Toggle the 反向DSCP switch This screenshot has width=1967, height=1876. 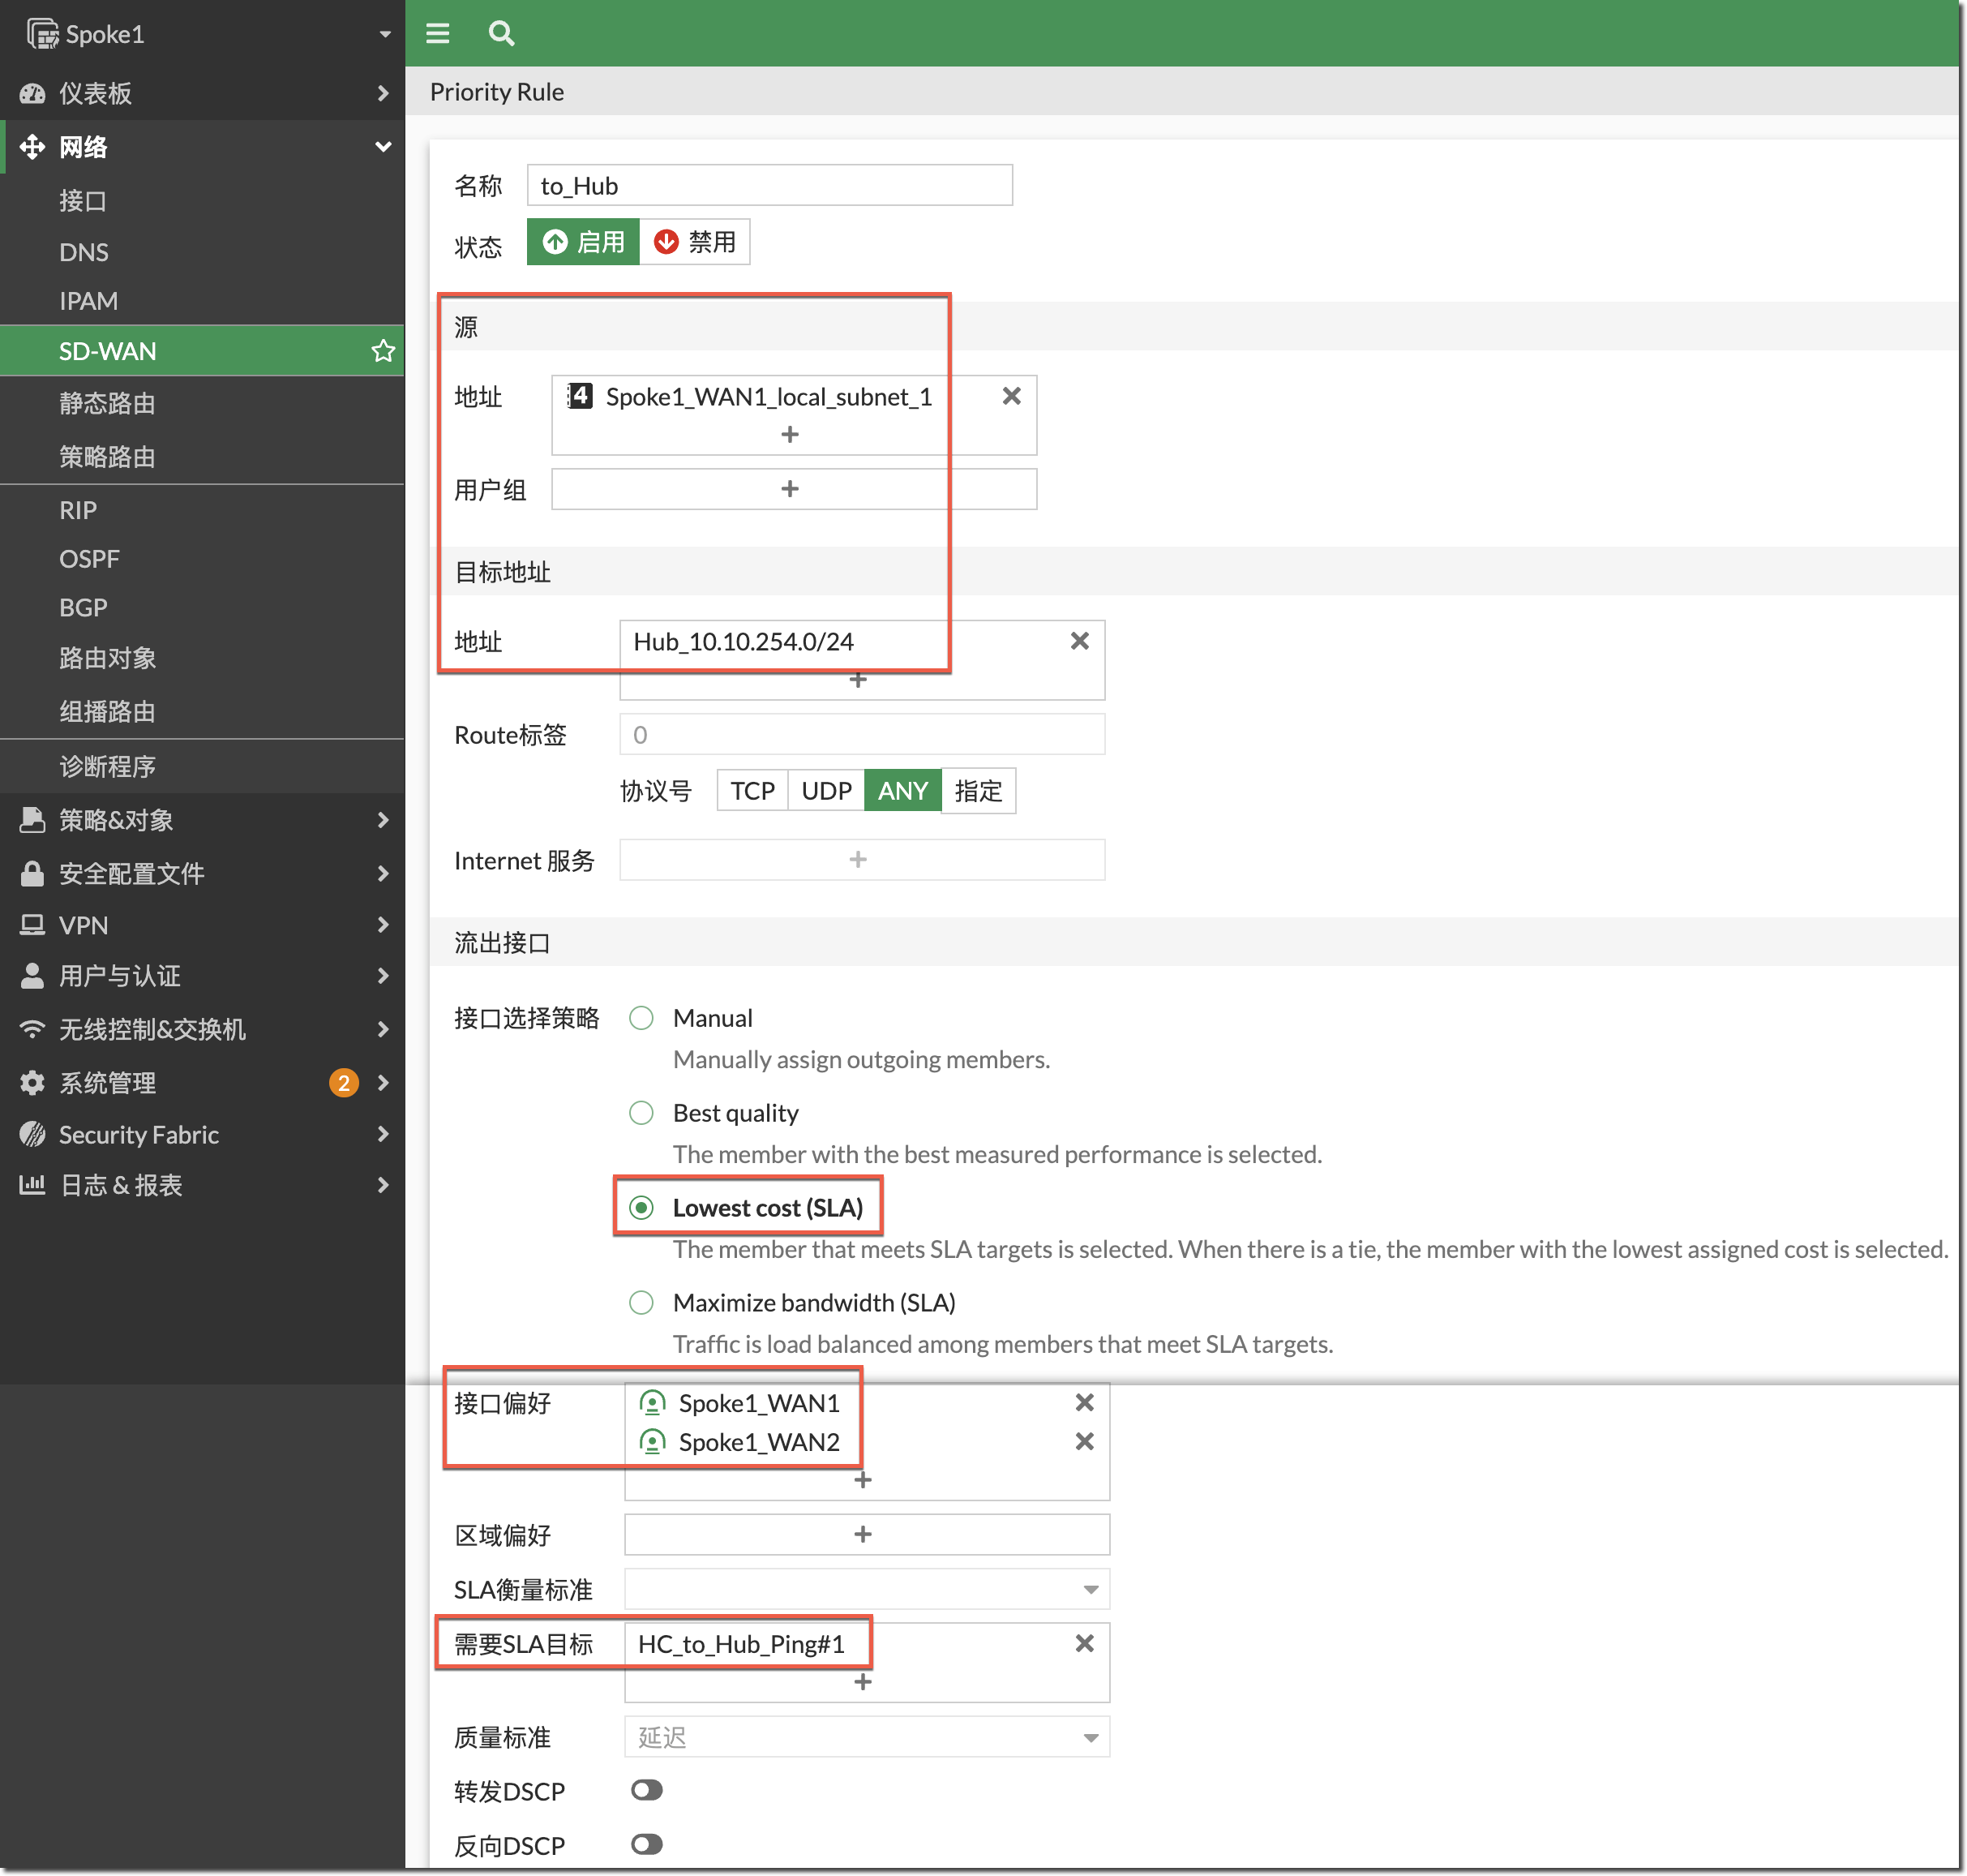pos(647,1844)
